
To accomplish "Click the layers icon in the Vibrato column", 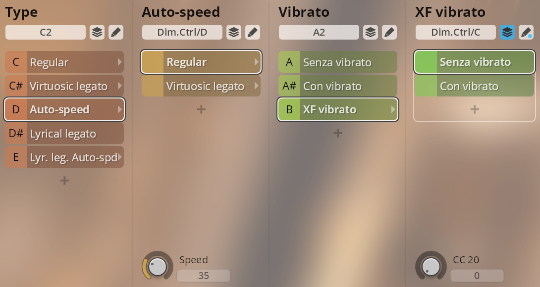I will click(x=371, y=32).
